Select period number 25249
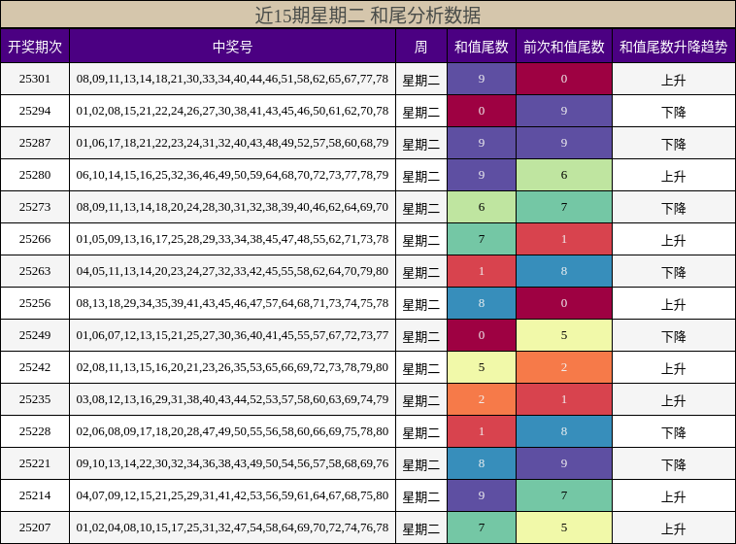The width and height of the screenshot is (736, 544). (x=35, y=335)
